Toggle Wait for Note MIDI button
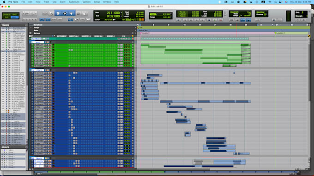 pos(231,20)
